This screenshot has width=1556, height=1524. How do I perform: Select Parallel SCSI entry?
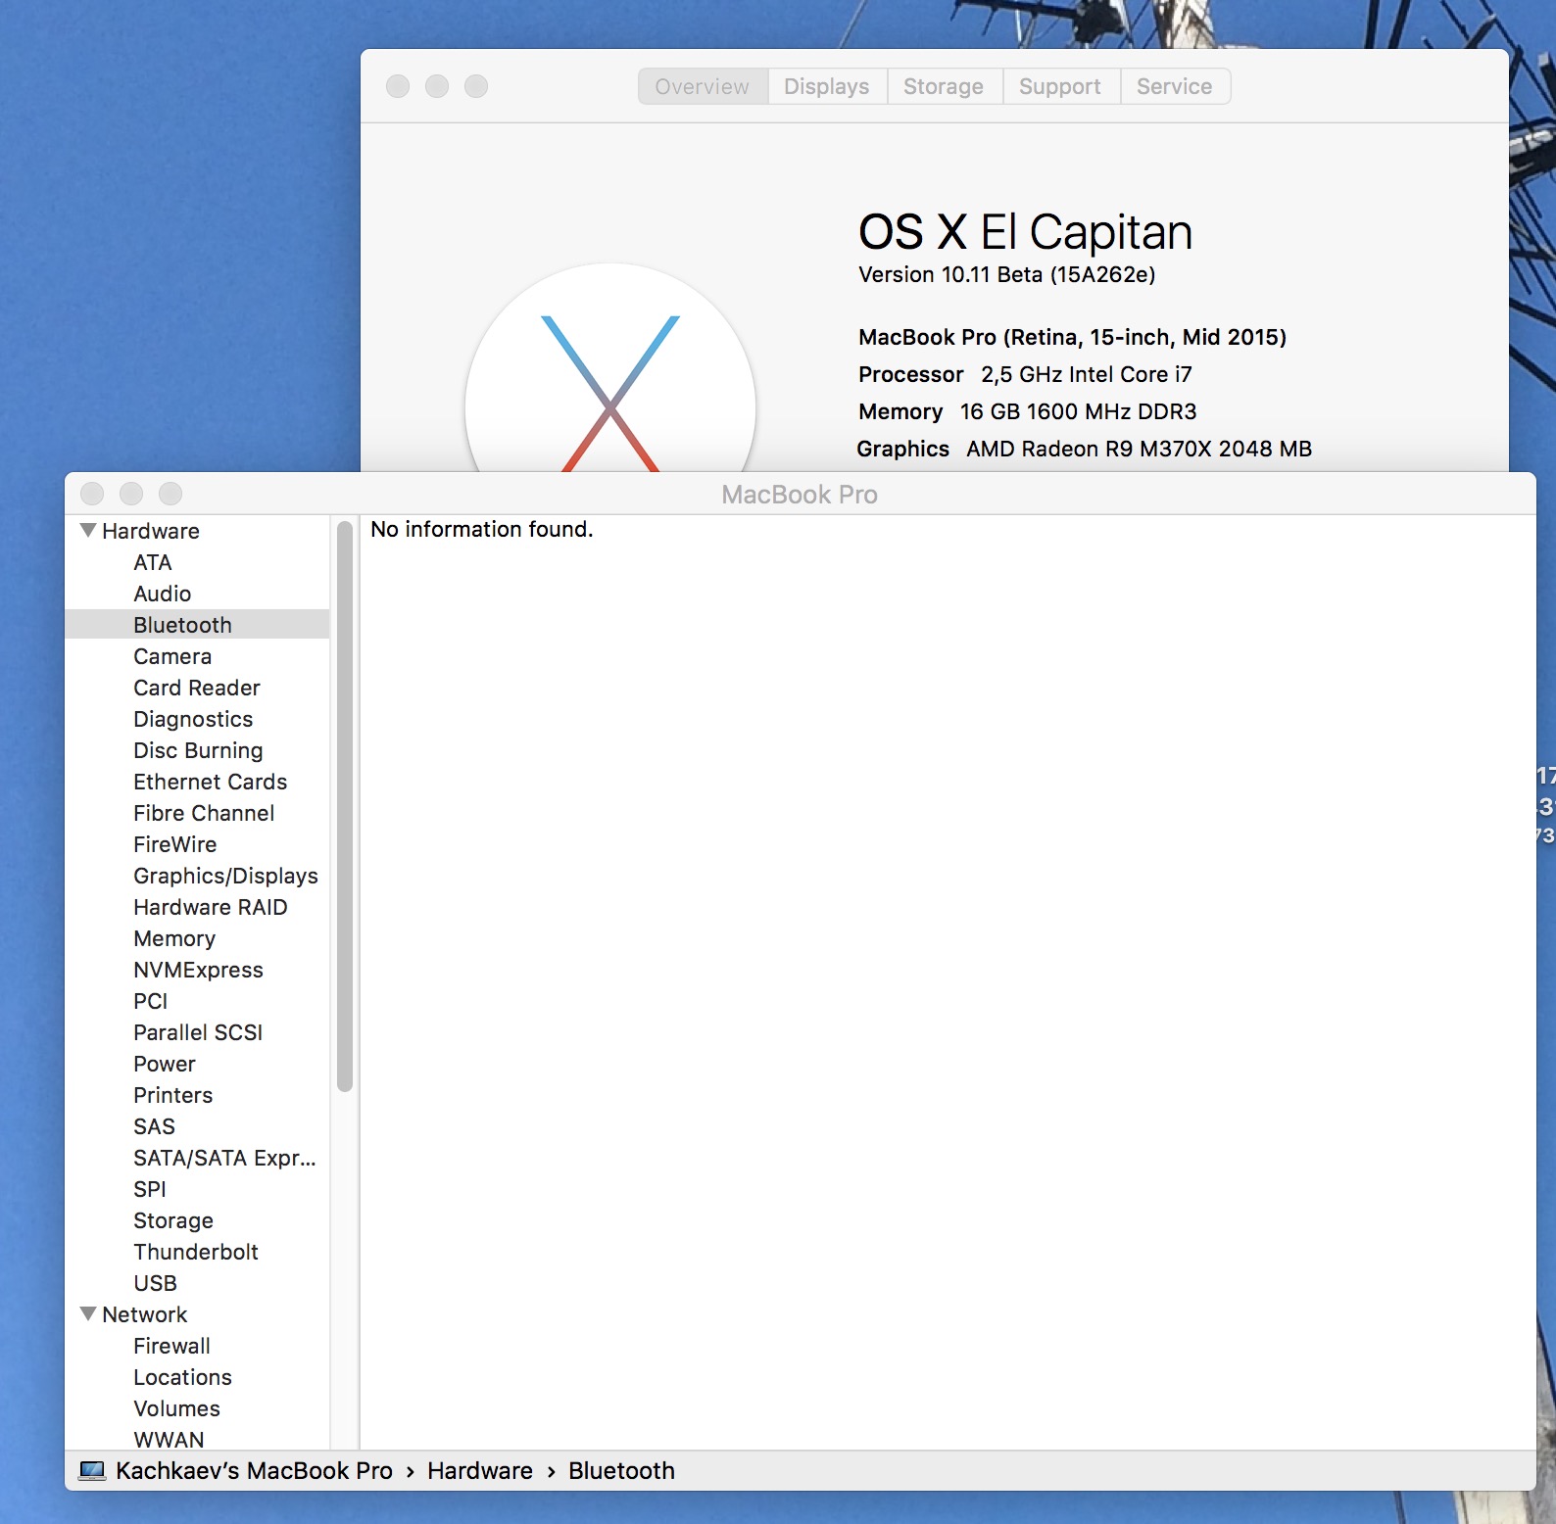click(198, 1032)
